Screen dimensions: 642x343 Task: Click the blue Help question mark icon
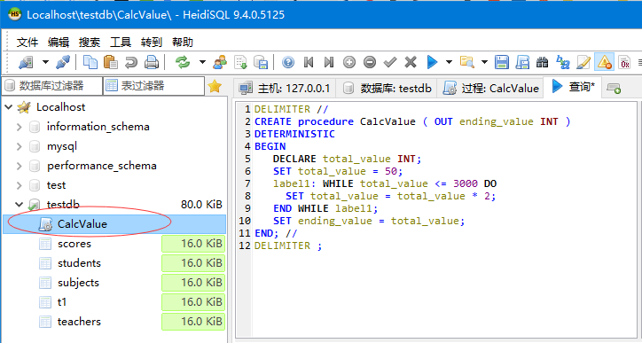288,62
